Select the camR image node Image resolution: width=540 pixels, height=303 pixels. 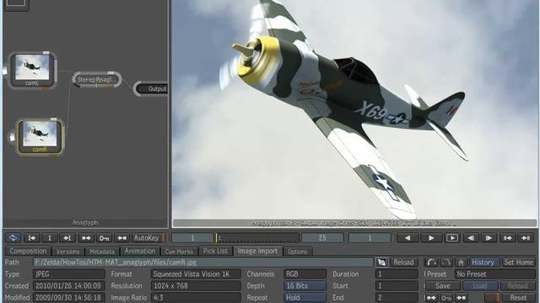(x=40, y=136)
